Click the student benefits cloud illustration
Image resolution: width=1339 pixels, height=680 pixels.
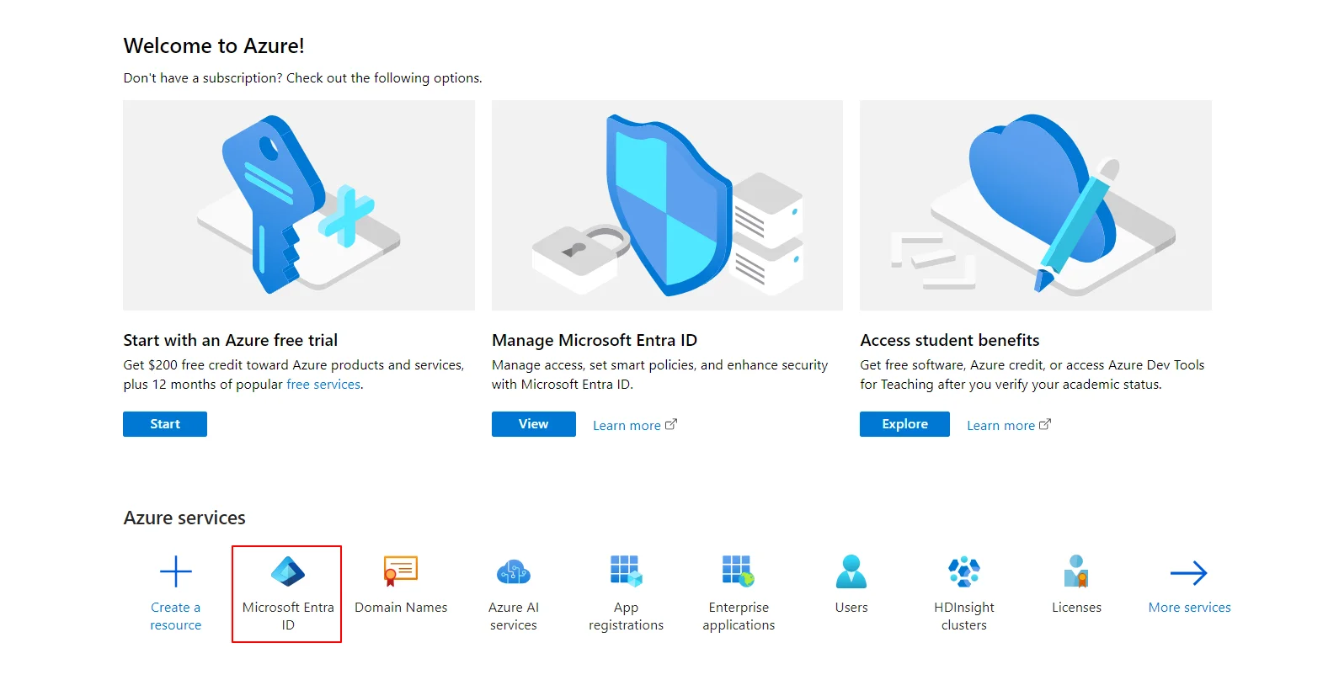tap(1034, 205)
